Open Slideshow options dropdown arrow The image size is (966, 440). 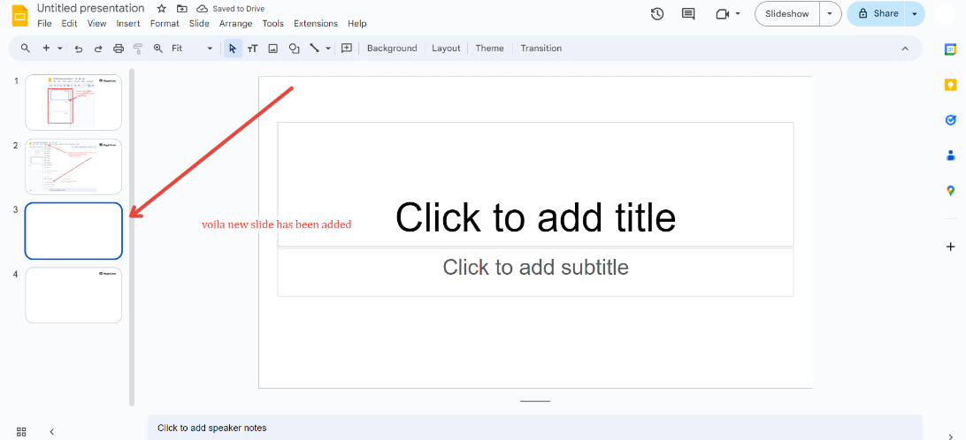pos(830,13)
